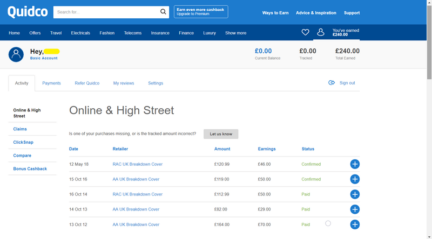The height and width of the screenshot is (239, 432).
Task: Click the Basic Account label
Action: 44,58
